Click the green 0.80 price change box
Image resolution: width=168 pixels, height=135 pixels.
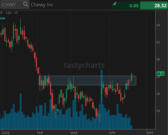pos(126,6)
